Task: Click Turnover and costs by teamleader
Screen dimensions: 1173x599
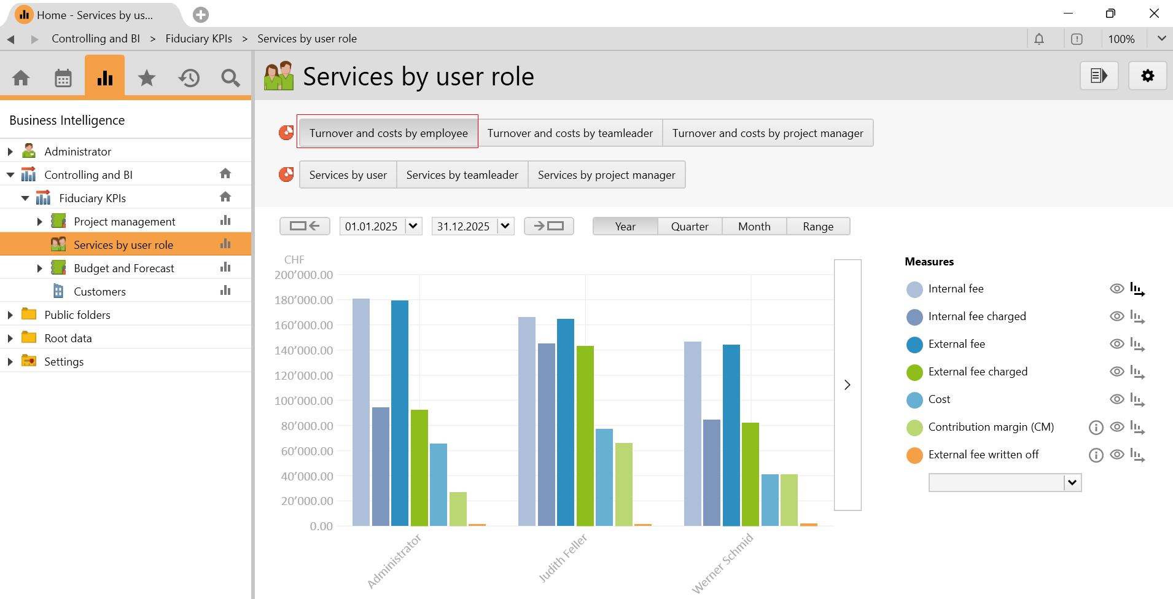Action: [x=570, y=133]
